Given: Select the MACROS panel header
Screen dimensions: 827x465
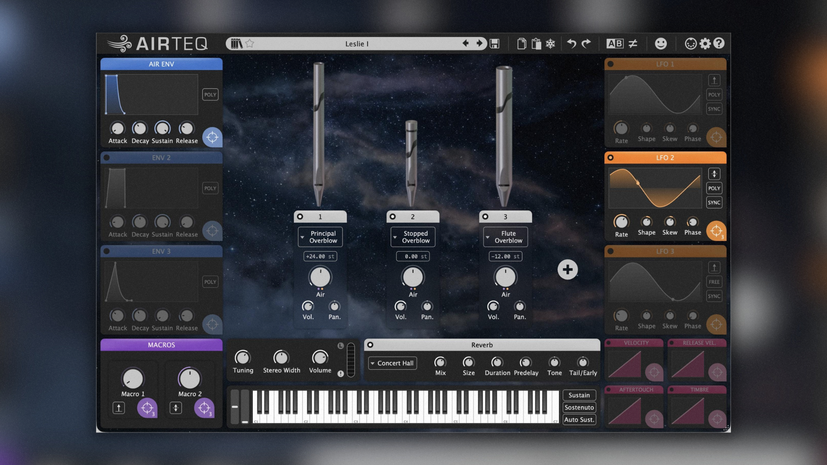Looking at the screenshot, I should coord(162,345).
